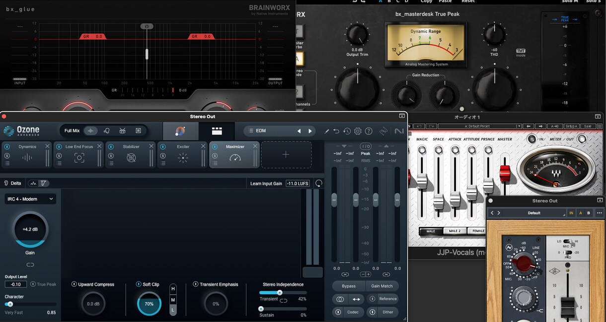The width and height of the screenshot is (606, 322).
Task: Click the Ozone help question mark icon
Action: tap(369, 131)
